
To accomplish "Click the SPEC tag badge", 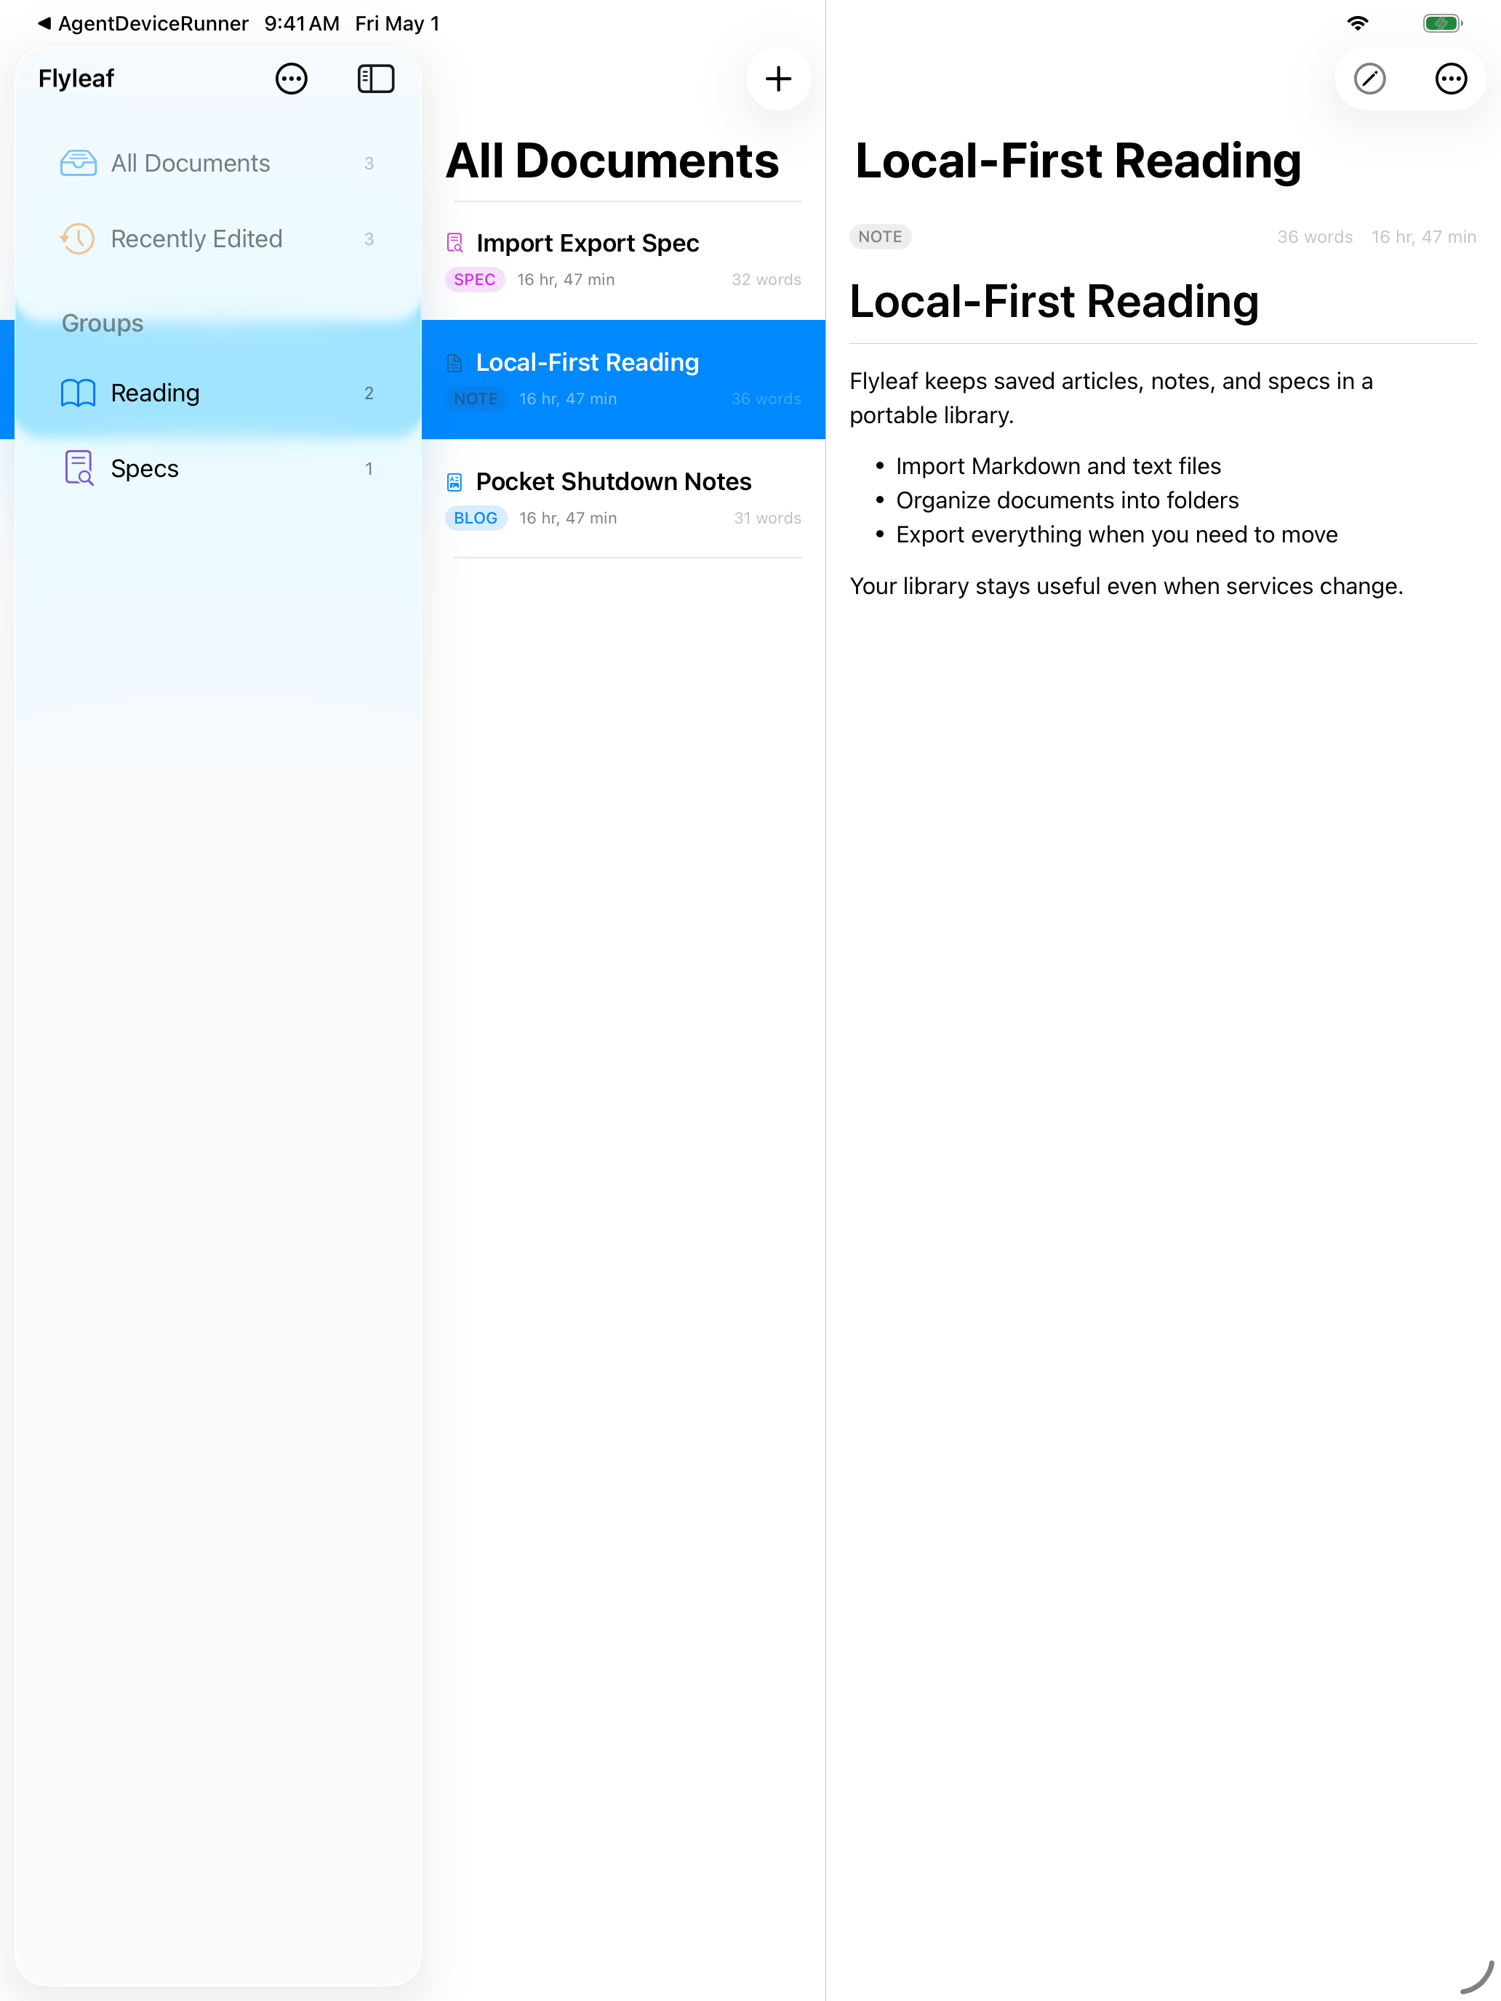I will click(x=475, y=279).
